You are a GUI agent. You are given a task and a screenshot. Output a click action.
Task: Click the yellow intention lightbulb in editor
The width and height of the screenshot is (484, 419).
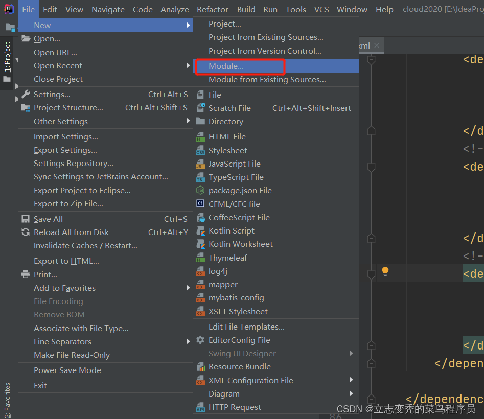tap(385, 271)
